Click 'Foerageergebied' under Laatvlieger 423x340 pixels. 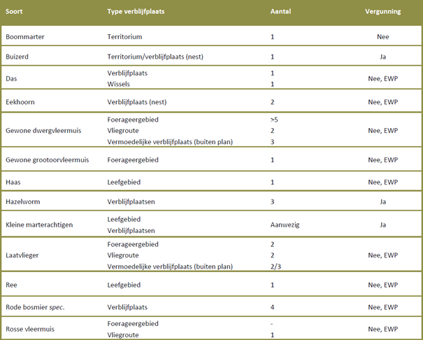pyautogui.click(x=133, y=244)
